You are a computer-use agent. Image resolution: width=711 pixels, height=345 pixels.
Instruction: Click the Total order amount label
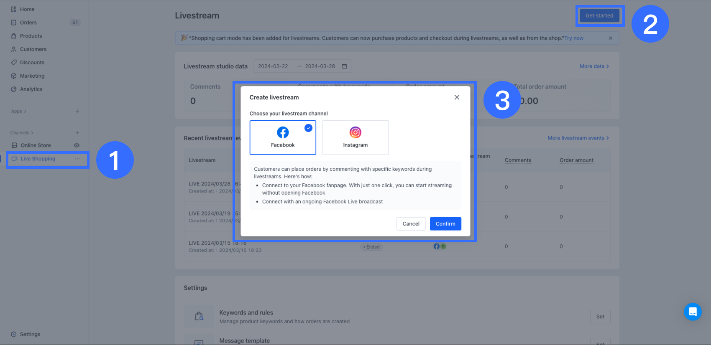[540, 87]
